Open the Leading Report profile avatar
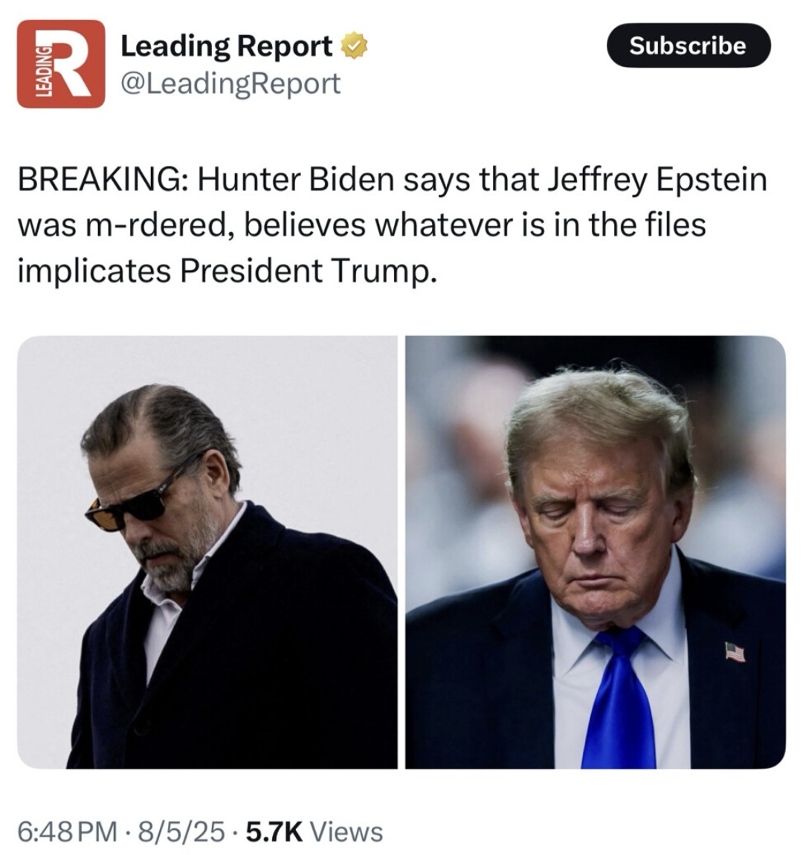Screen dimensions: 803x855 (x=61, y=64)
